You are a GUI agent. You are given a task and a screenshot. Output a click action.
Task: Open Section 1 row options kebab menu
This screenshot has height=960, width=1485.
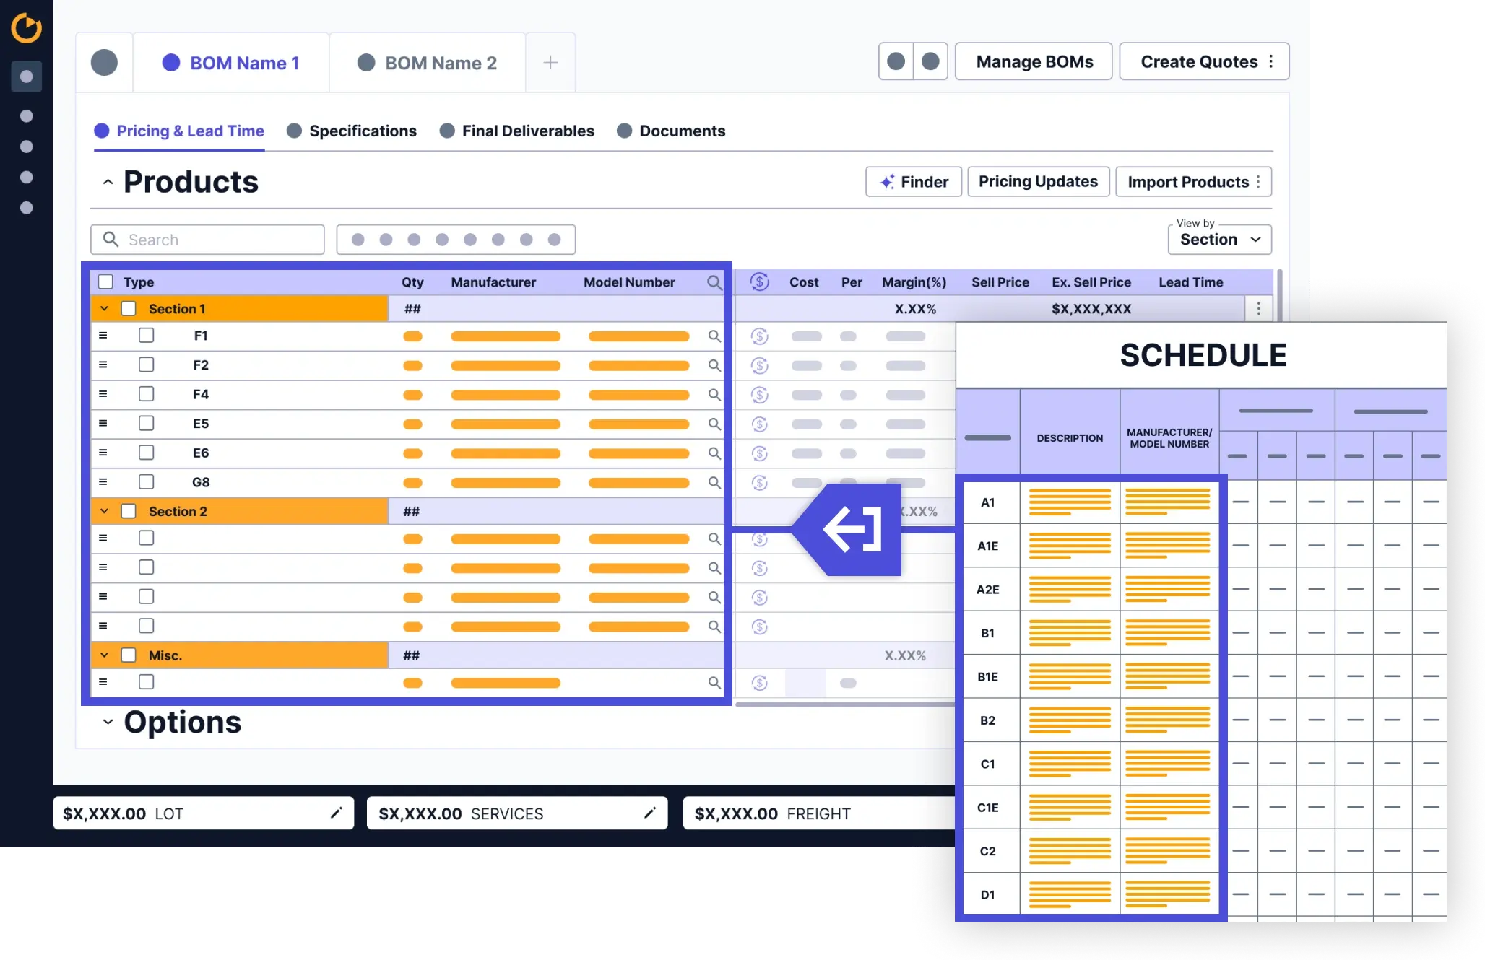click(x=1259, y=309)
